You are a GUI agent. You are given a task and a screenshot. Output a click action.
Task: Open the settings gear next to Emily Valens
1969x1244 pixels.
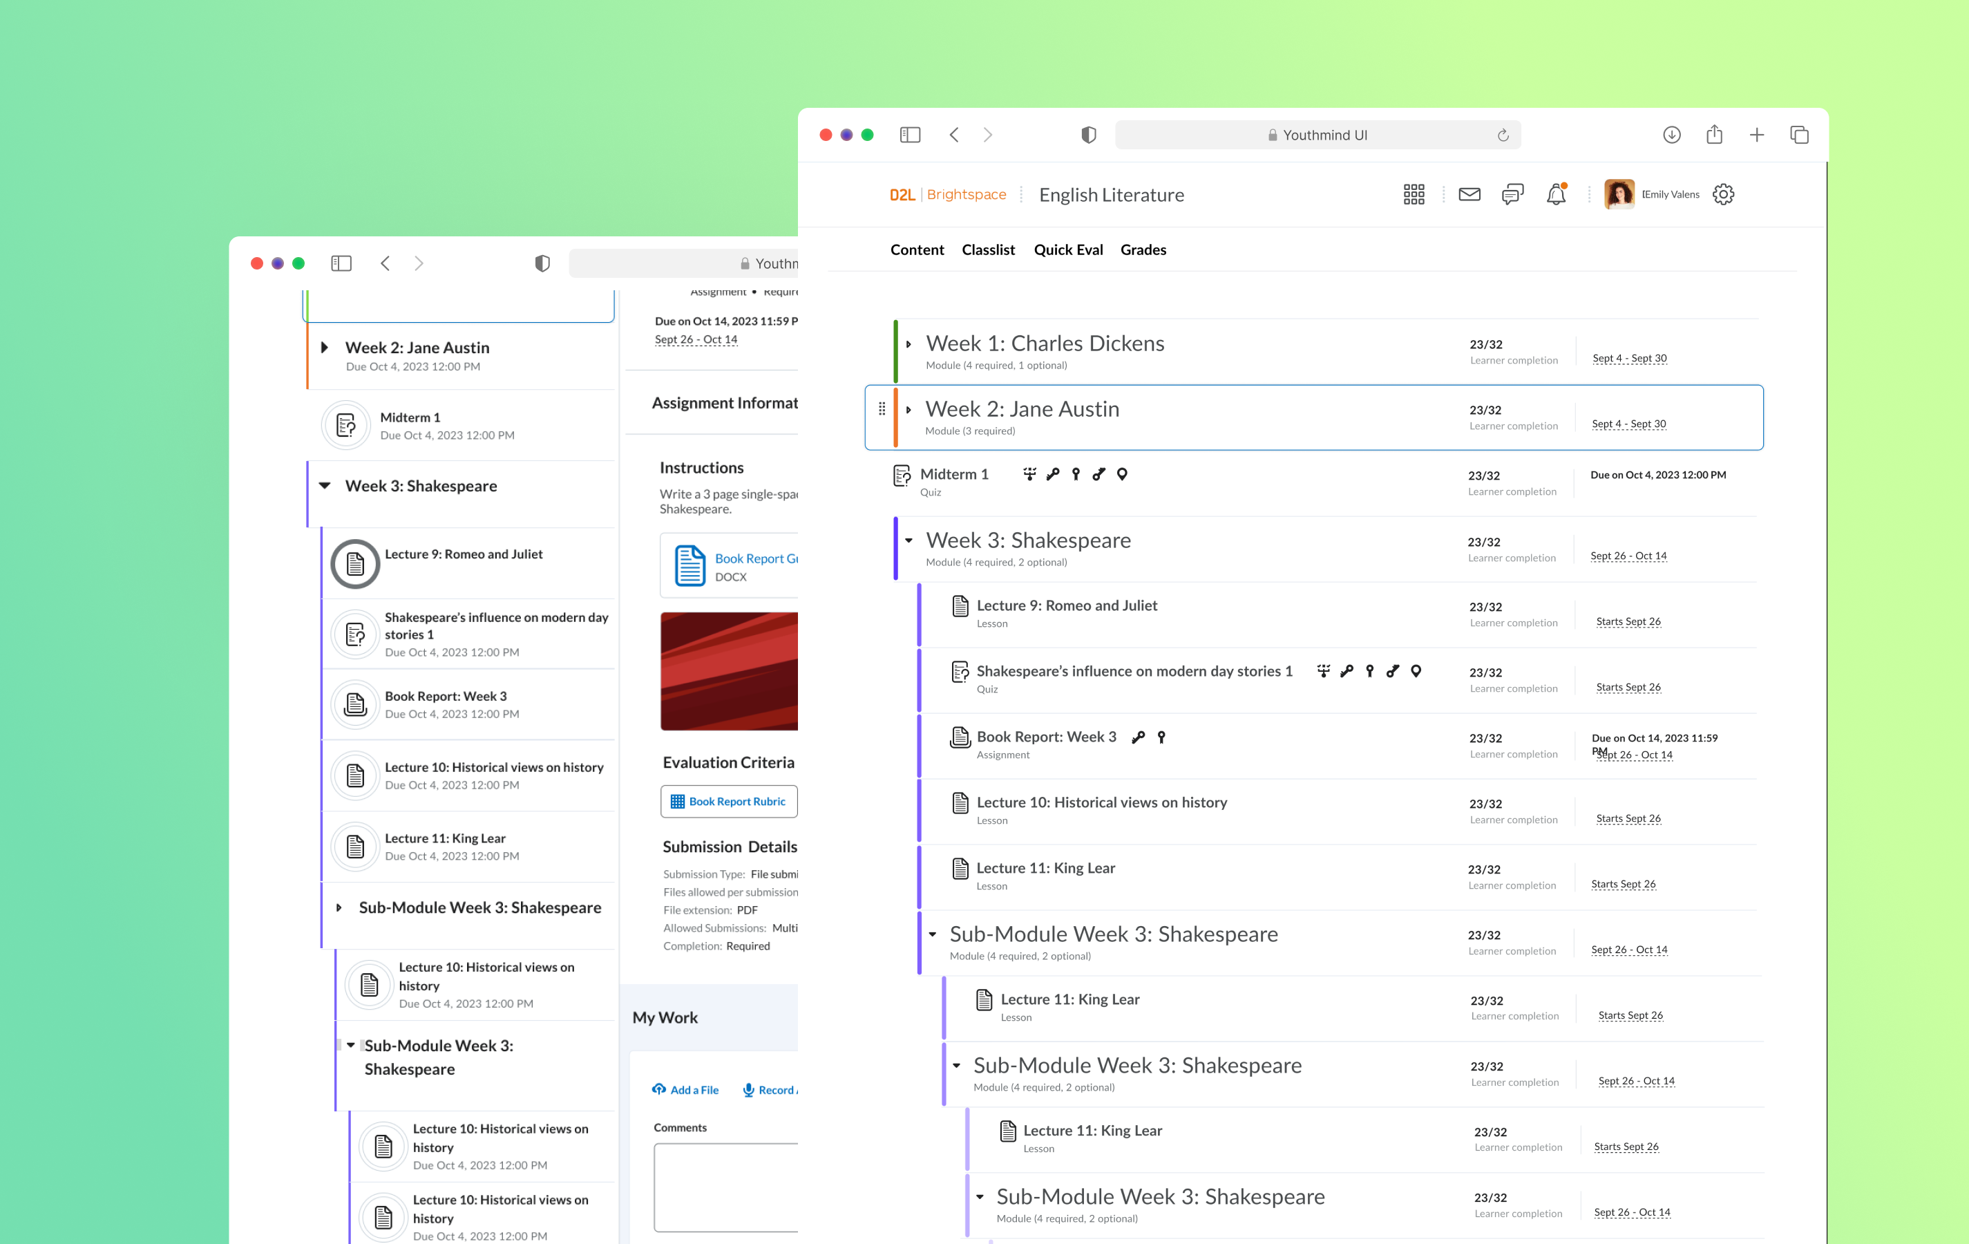(x=1723, y=195)
